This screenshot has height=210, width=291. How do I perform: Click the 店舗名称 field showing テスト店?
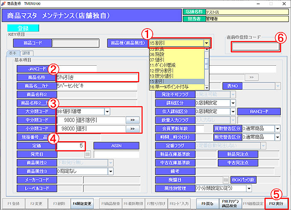click(247, 12)
